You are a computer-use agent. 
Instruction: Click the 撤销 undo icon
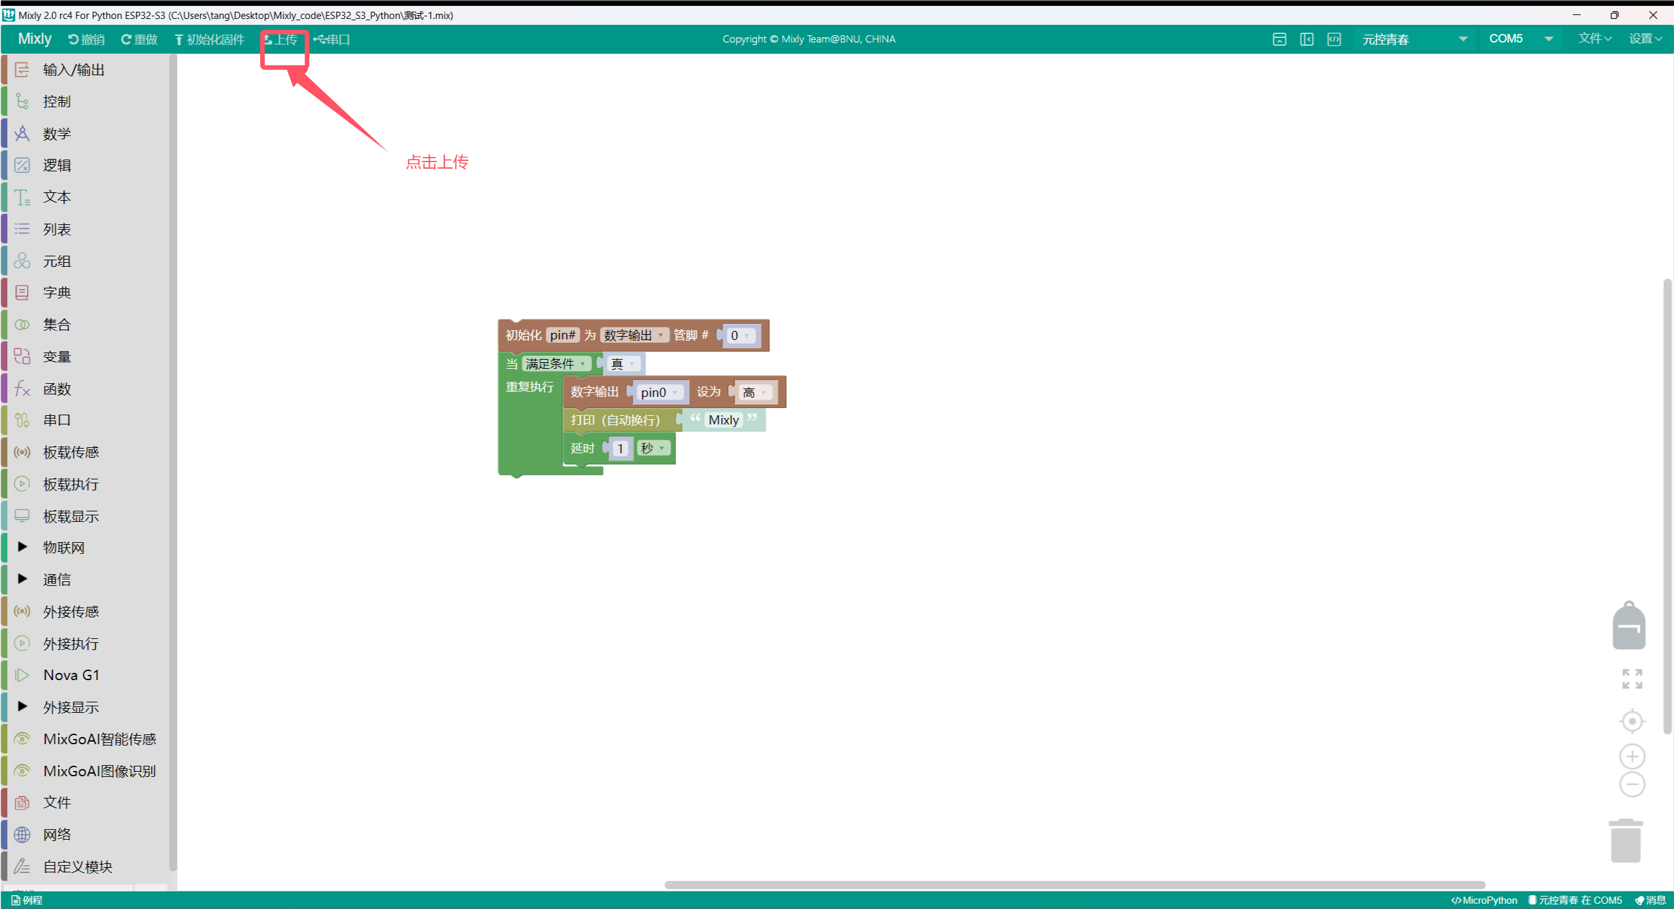pyautogui.click(x=74, y=39)
